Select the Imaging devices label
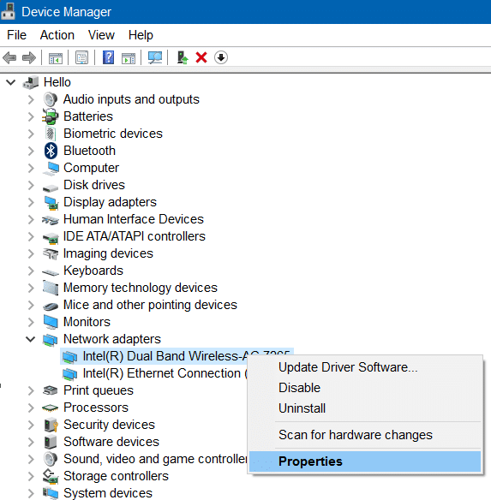 point(108,253)
